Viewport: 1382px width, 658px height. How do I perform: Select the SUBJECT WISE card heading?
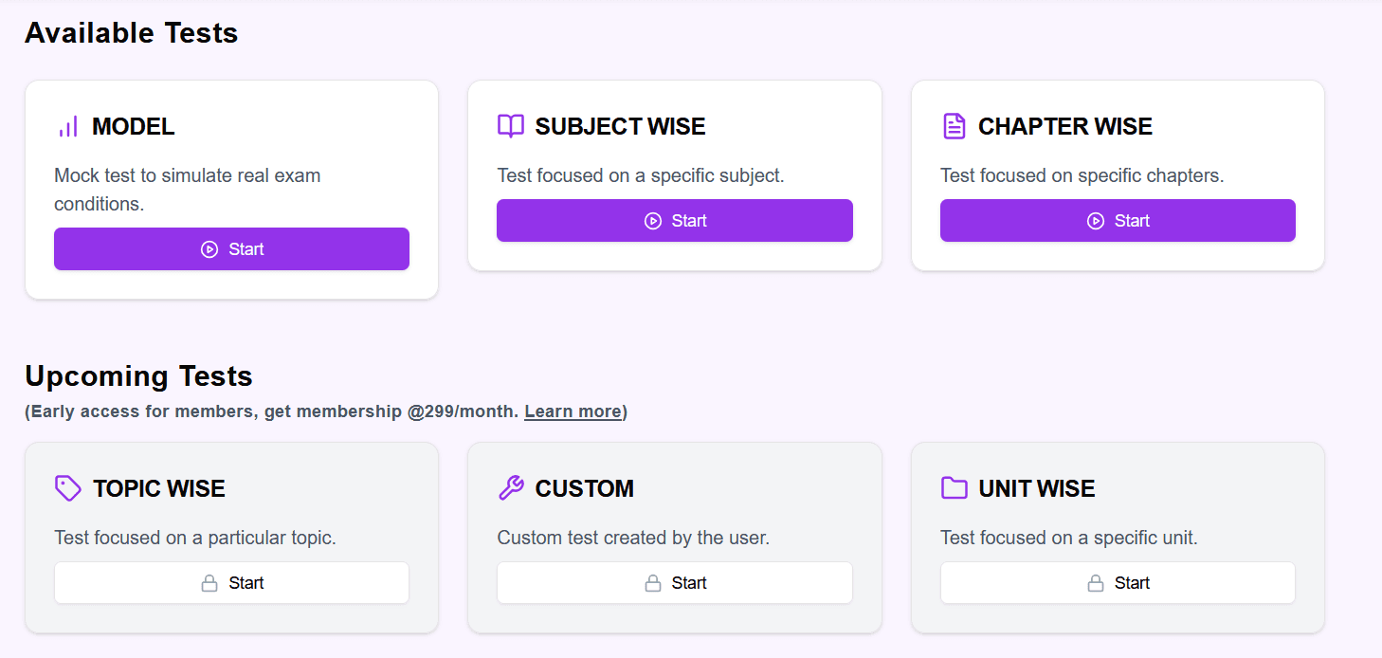pos(620,127)
